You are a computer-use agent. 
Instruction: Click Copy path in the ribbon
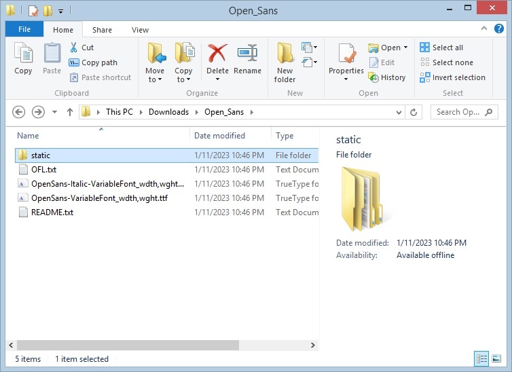(93, 62)
